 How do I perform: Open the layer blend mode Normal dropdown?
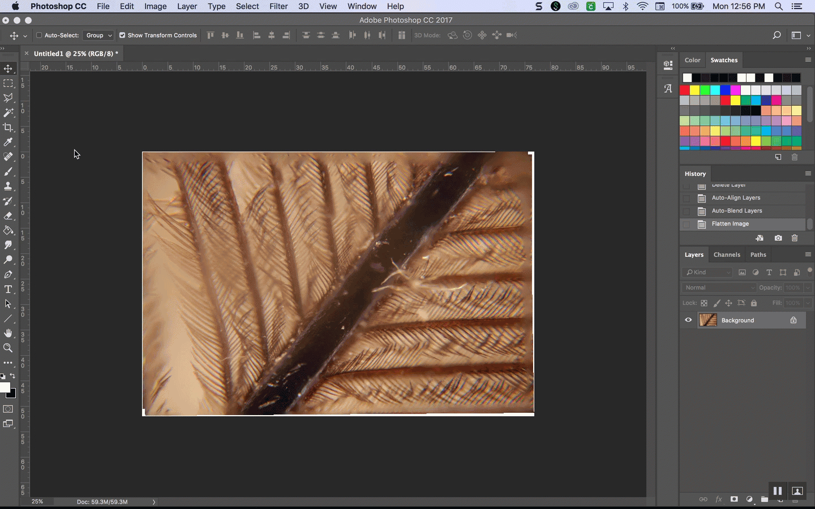[719, 287]
